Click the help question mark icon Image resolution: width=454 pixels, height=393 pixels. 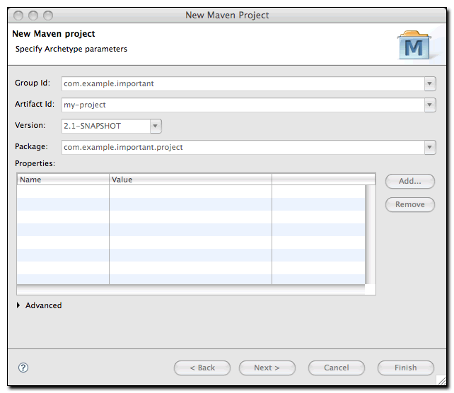point(23,368)
